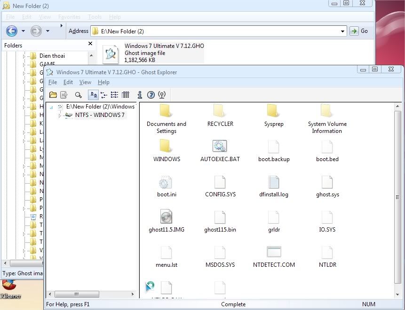This screenshot has width=405, height=310.
Task: Switch to List view in toolbar
Action: click(x=114, y=95)
